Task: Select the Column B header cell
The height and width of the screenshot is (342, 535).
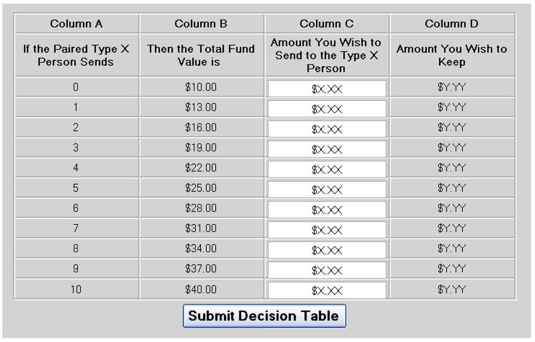Action: pos(201,24)
